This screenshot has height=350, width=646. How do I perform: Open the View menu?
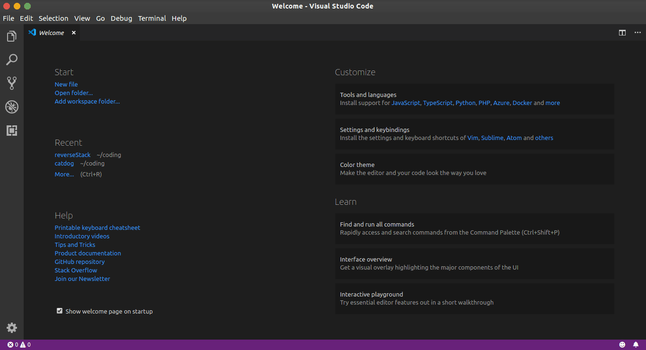(82, 18)
